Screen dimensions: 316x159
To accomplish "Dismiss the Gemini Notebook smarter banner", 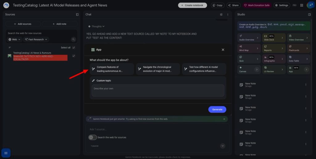I will (x=224, y=119).
